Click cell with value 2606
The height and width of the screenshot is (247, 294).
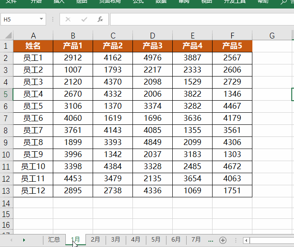[x=232, y=70]
